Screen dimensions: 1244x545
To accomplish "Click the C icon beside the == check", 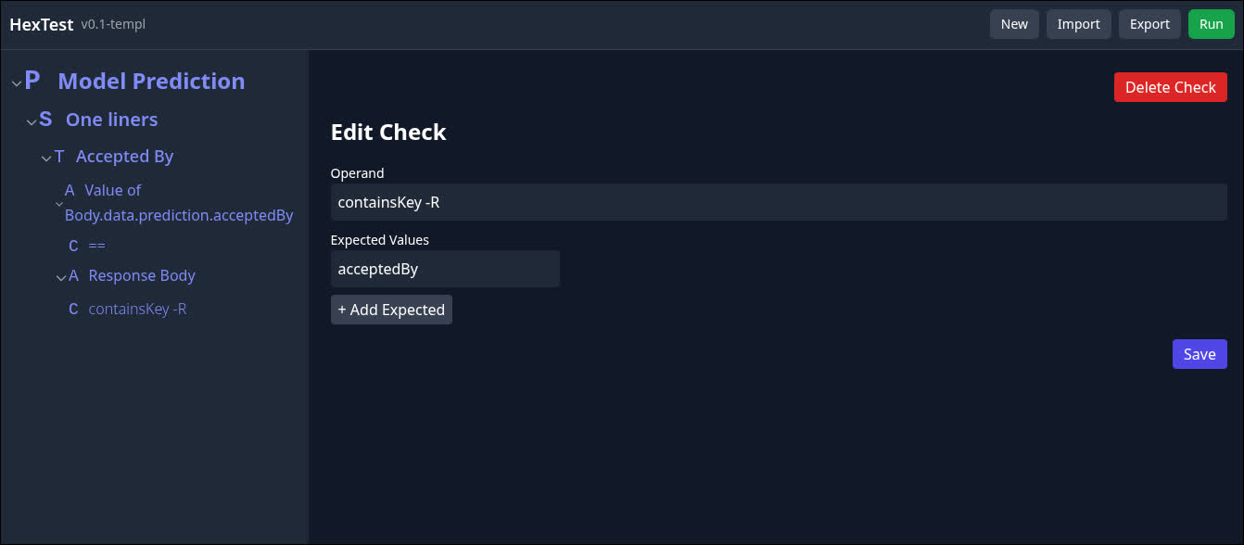I will pos(73,246).
